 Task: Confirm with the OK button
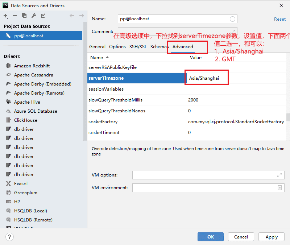click(x=211, y=237)
